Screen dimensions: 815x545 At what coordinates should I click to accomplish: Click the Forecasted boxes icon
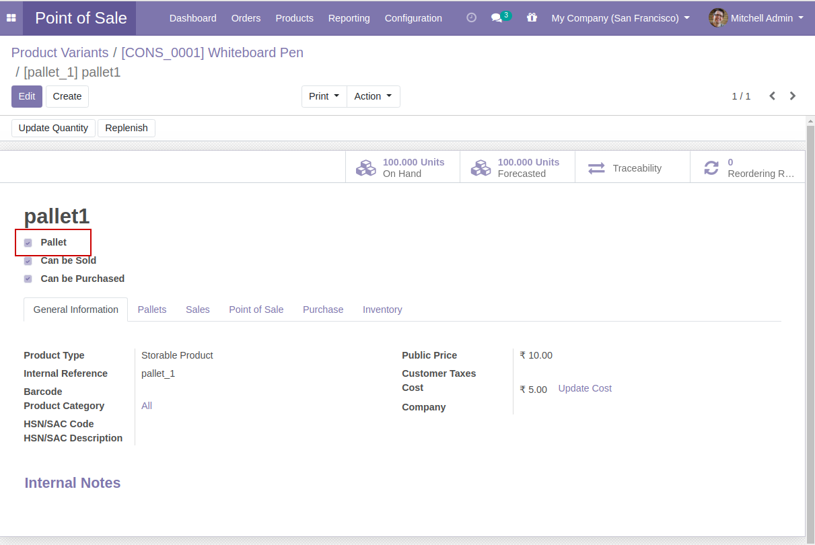pyautogui.click(x=481, y=168)
